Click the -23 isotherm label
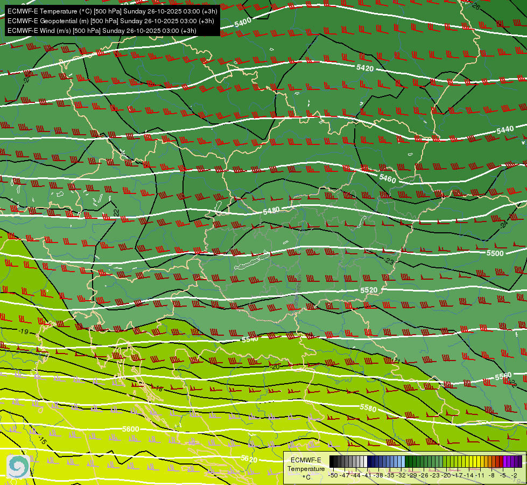This screenshot has height=485, width=527. (x=389, y=261)
